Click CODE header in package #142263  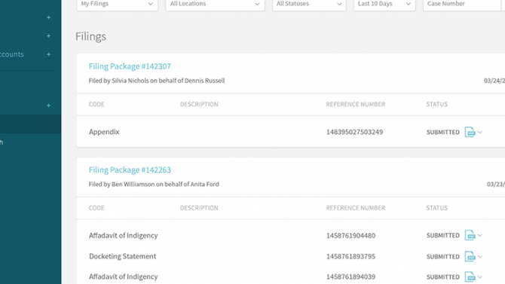pos(96,208)
